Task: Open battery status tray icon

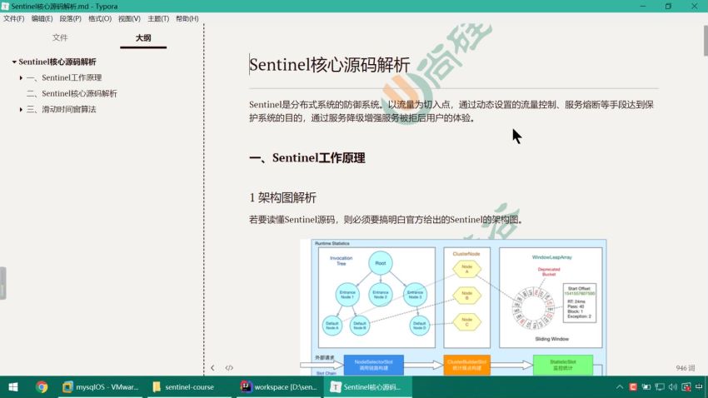Action: point(646,387)
